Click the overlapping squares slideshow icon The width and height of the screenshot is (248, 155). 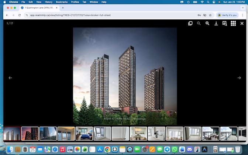[190, 23]
